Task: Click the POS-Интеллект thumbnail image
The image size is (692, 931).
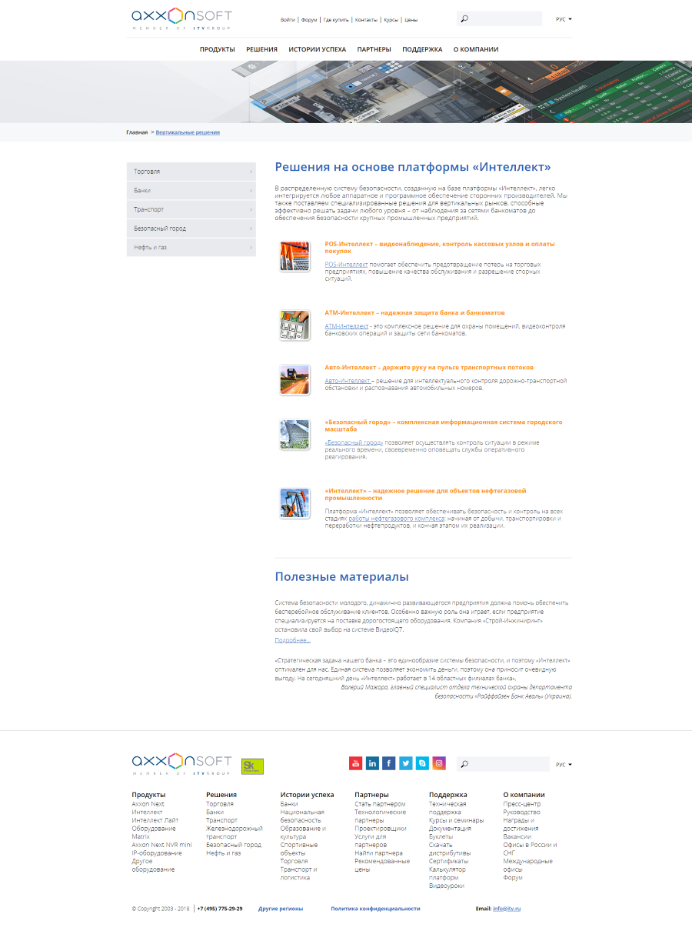Action: coord(294,256)
